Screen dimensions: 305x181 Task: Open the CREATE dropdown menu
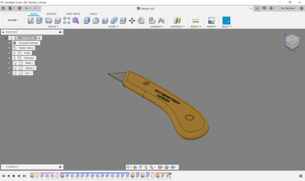pyautogui.click(x=53, y=27)
